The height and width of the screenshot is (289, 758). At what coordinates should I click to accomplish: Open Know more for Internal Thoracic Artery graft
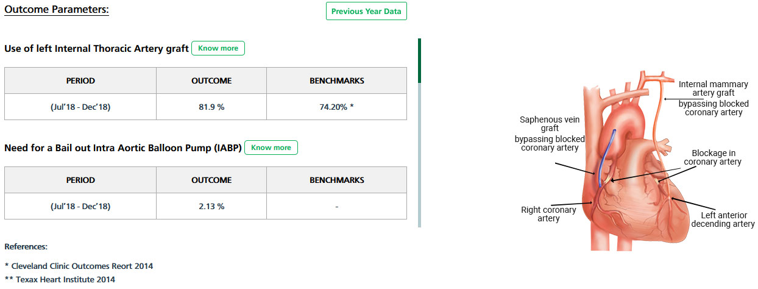click(218, 48)
